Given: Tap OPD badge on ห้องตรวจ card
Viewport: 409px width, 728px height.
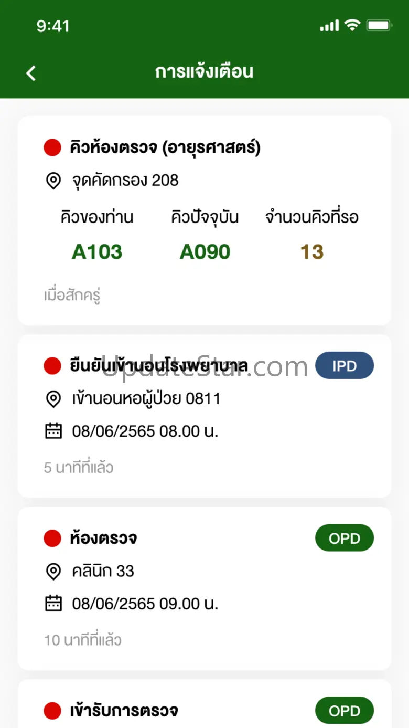Looking at the screenshot, I should coord(344,539).
